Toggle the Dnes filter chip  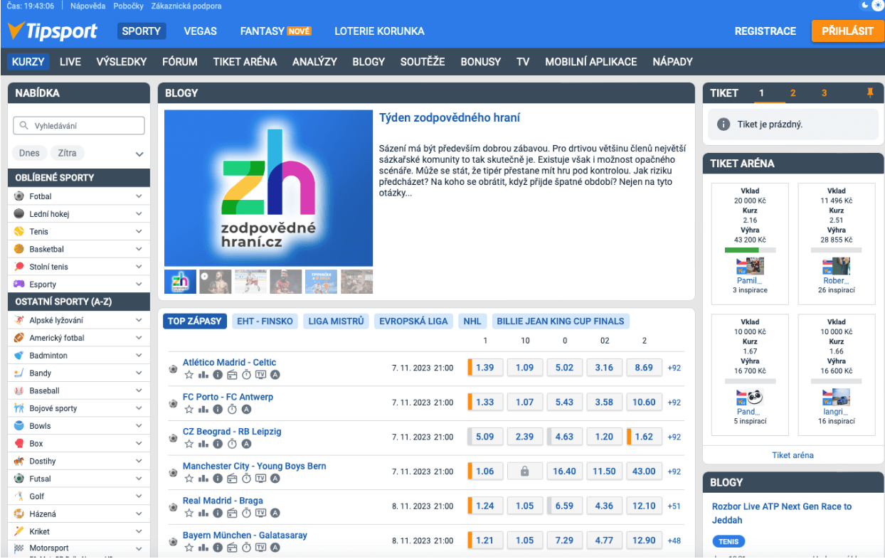click(30, 153)
